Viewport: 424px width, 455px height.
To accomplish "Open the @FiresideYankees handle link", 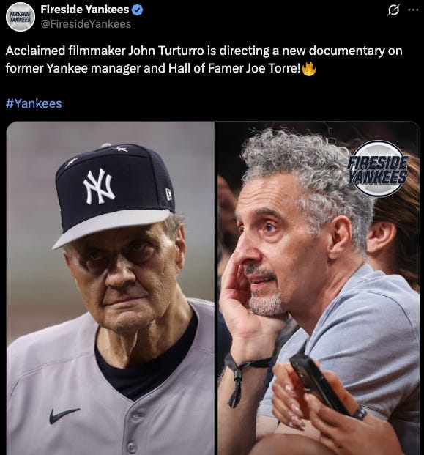I will [x=86, y=24].
